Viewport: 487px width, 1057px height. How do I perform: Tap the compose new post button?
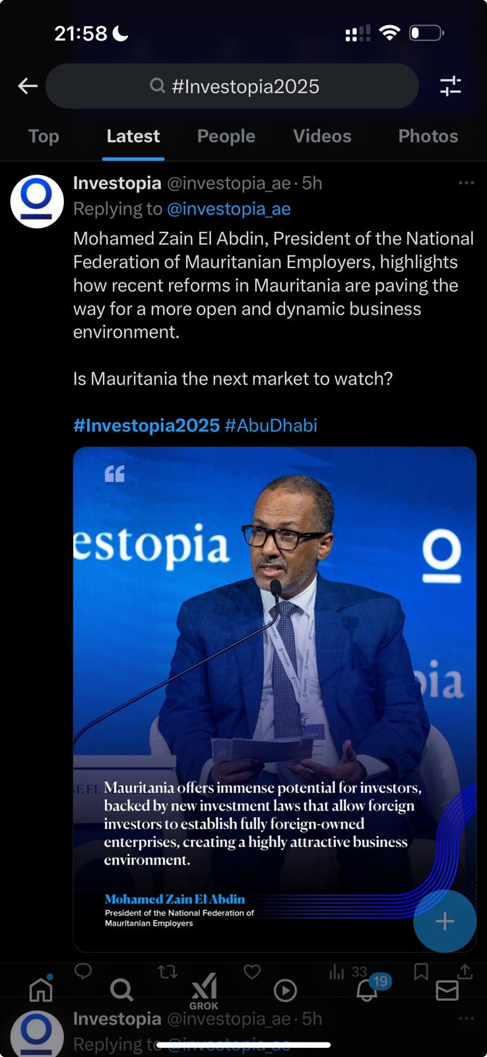click(445, 921)
